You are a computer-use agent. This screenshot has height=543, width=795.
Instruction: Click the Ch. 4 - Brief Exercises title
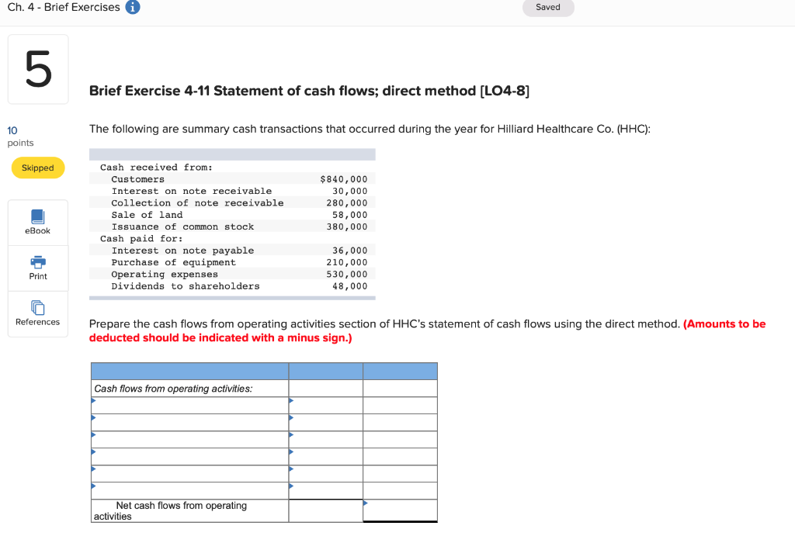[60, 7]
